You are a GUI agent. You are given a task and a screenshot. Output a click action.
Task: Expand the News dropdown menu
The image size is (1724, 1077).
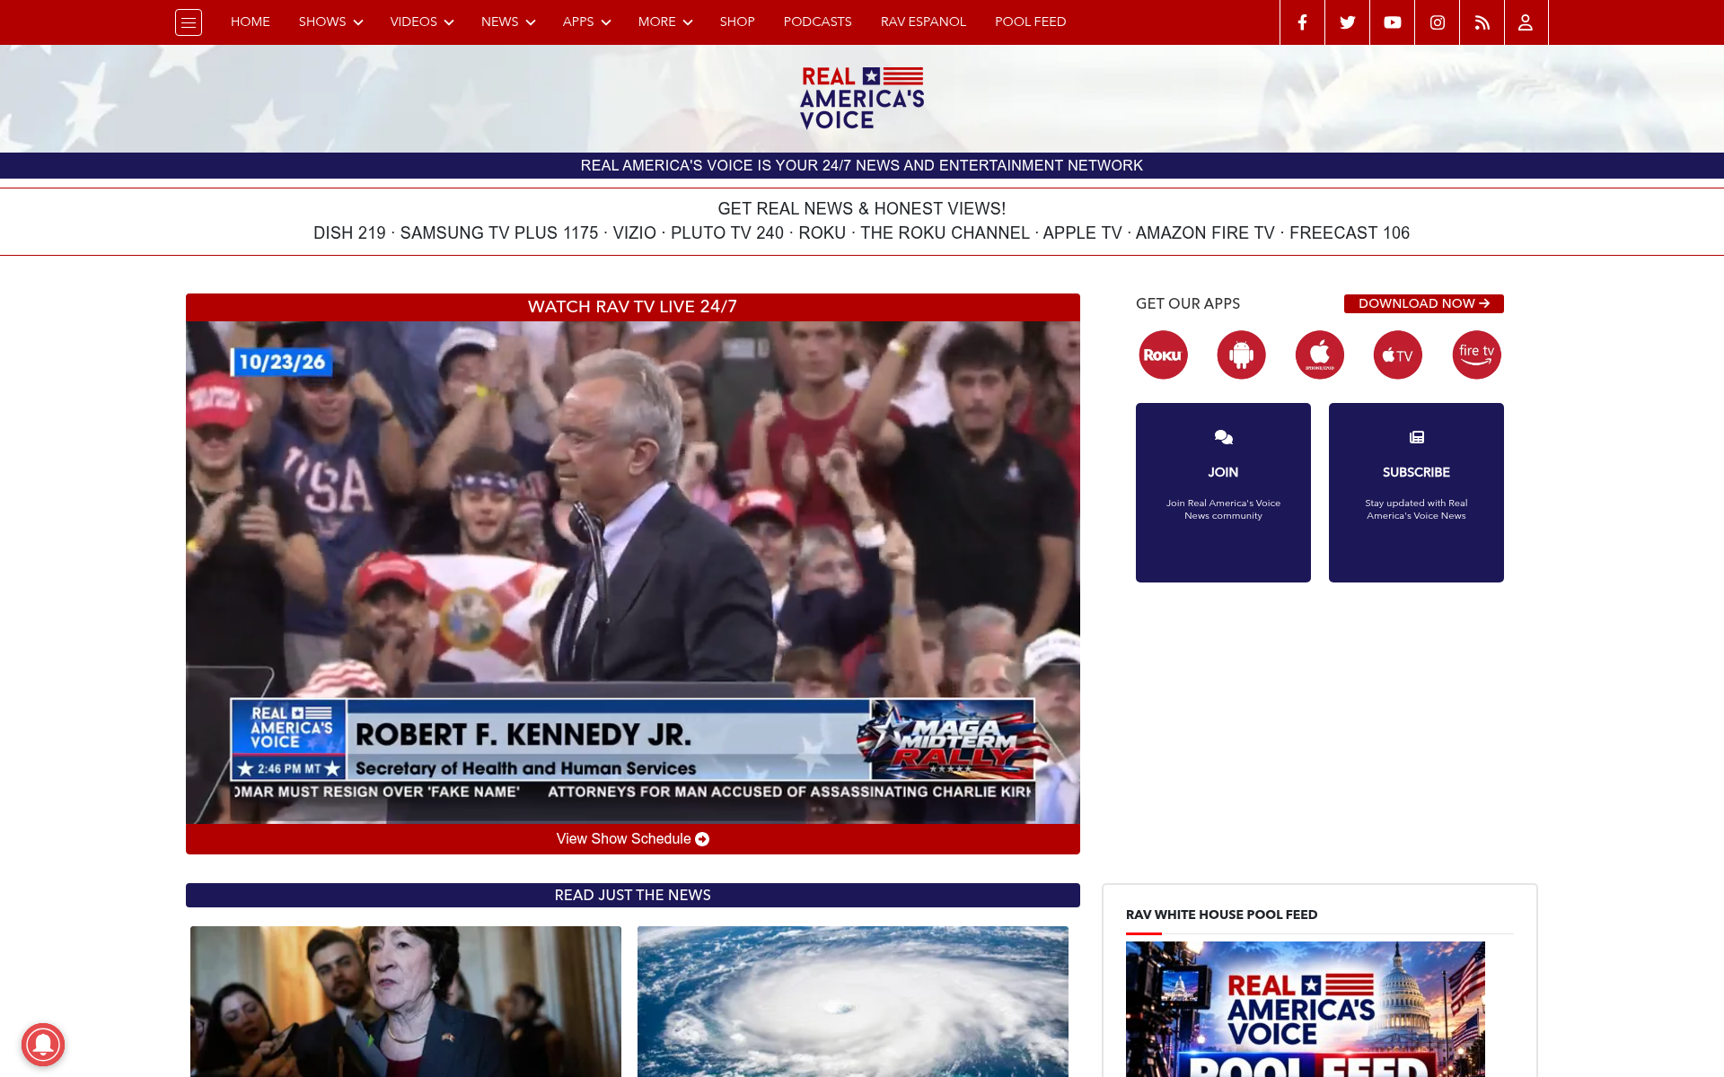(508, 22)
